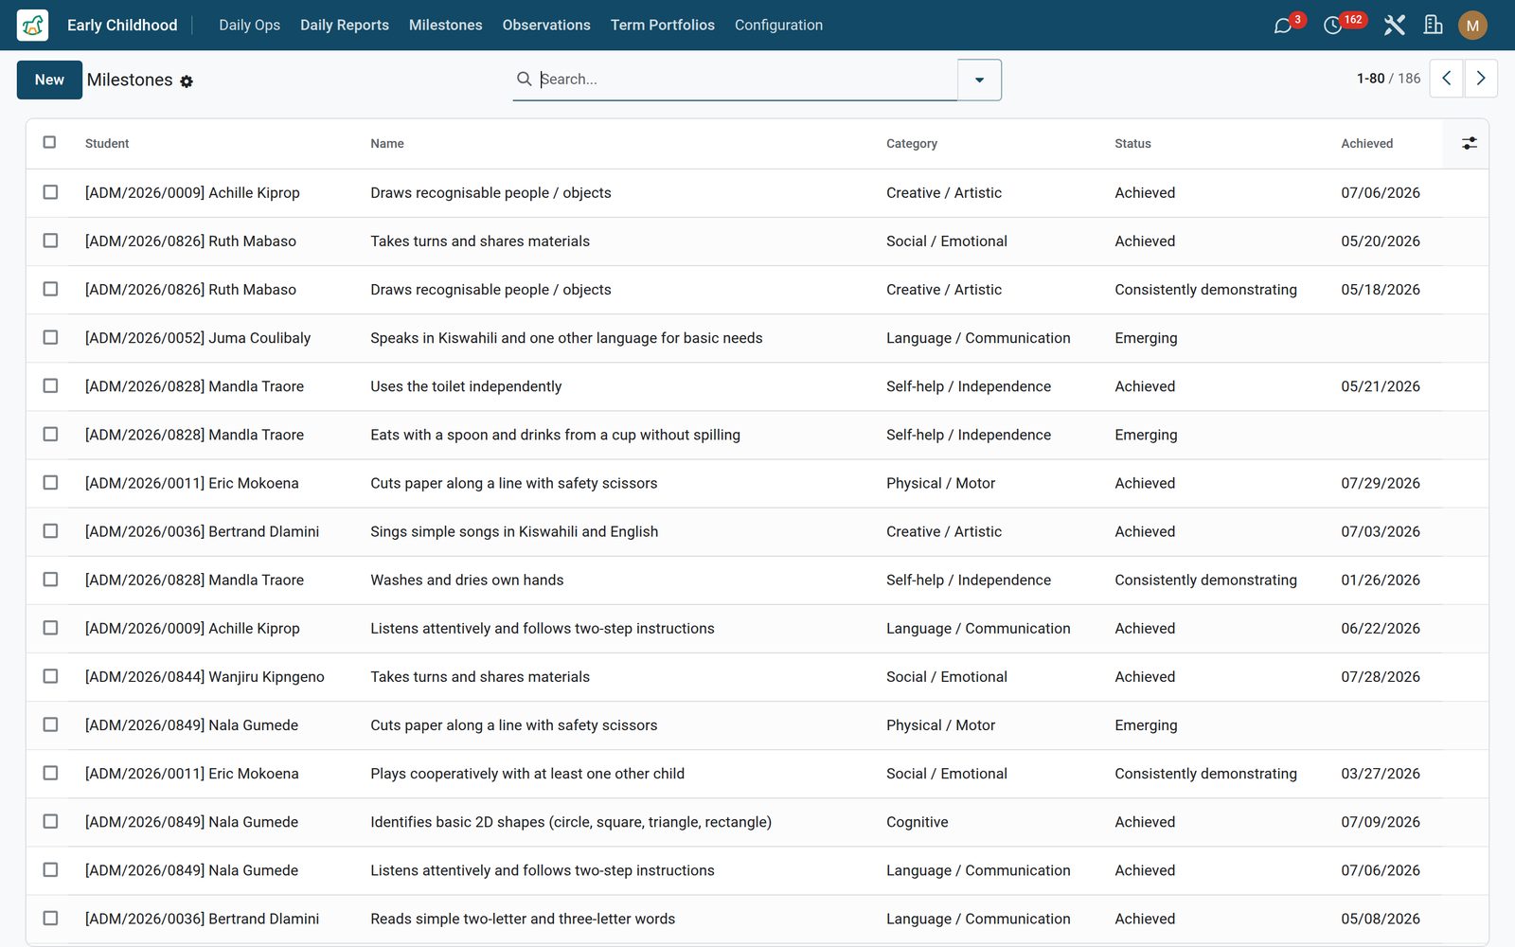Click the Juma Coulibaly student cell
The image size is (1515, 947).
click(x=198, y=338)
